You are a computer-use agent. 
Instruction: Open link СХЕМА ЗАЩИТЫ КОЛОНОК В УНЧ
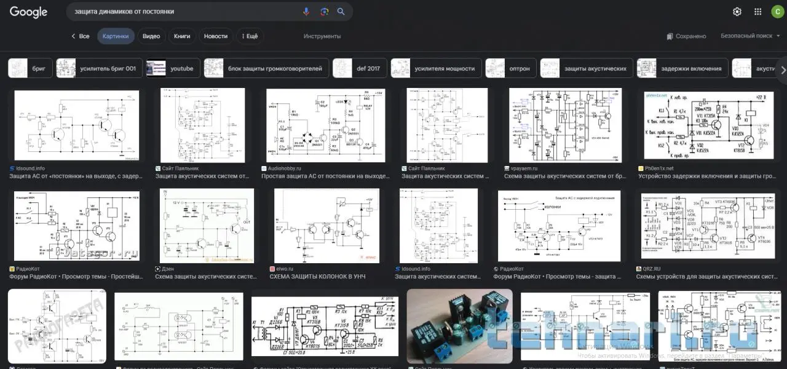(x=317, y=277)
